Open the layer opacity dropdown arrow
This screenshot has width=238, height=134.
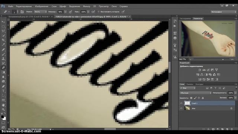pyautogui.click(x=235, y=93)
